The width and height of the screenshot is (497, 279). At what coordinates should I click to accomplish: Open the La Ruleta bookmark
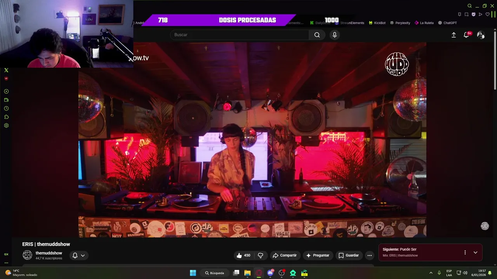[424, 23]
